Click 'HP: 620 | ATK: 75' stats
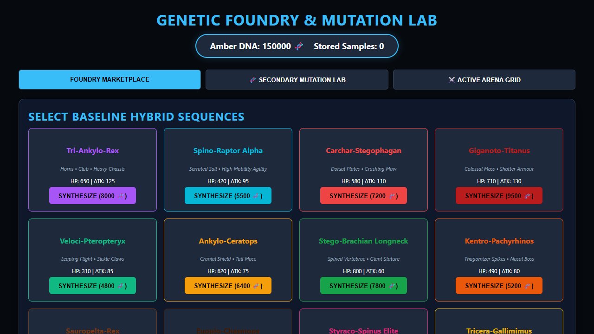594x334 pixels. 228,271
